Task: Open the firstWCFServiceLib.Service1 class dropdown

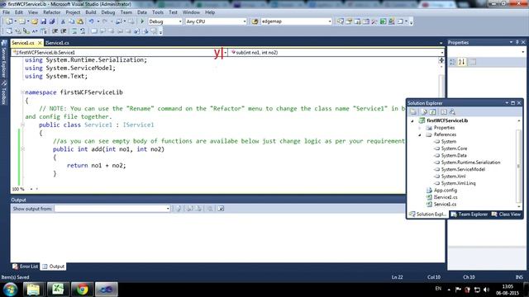Action: tap(119, 53)
